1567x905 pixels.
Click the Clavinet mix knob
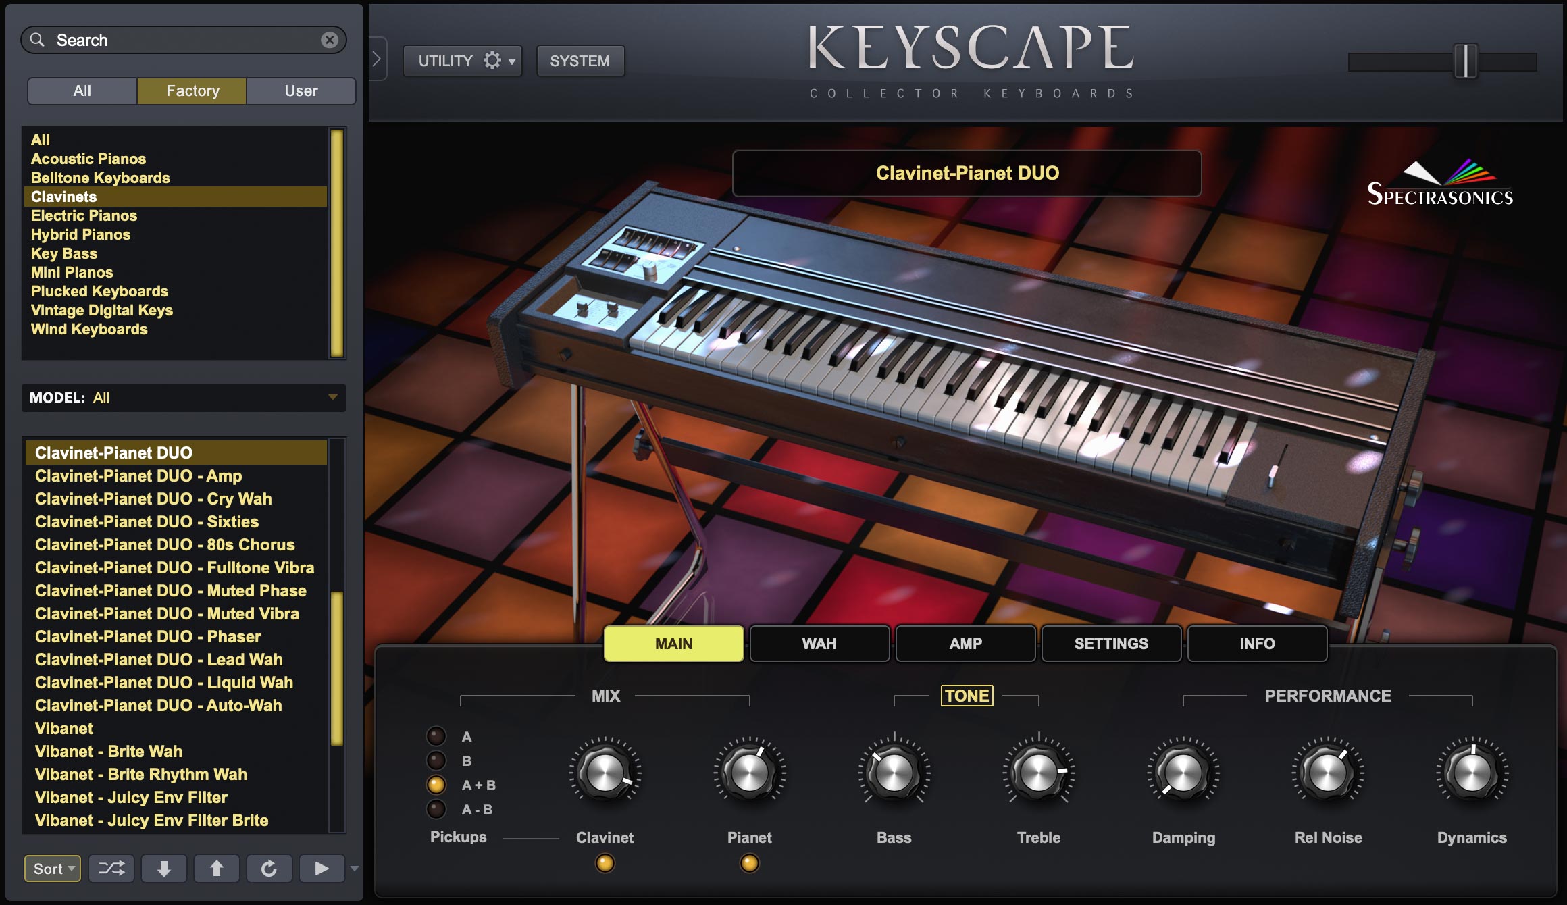click(605, 772)
